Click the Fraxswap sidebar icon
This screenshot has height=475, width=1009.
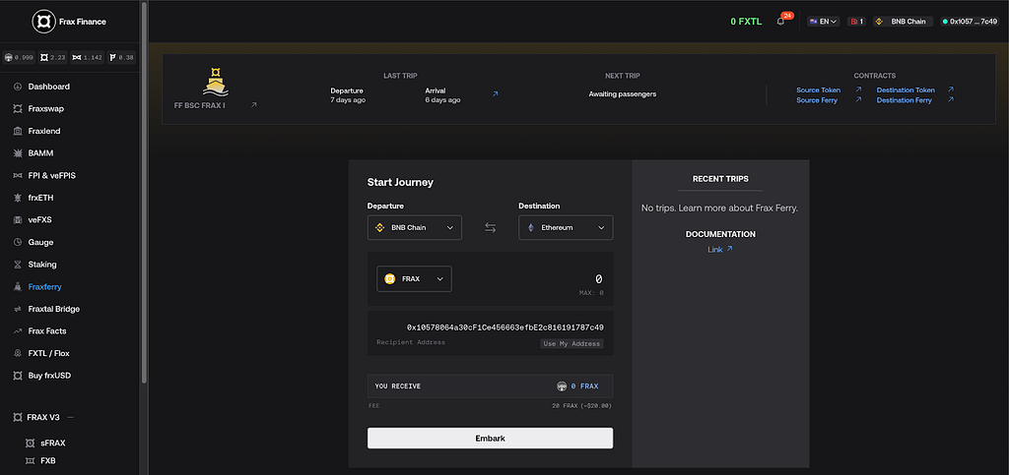[x=18, y=108]
